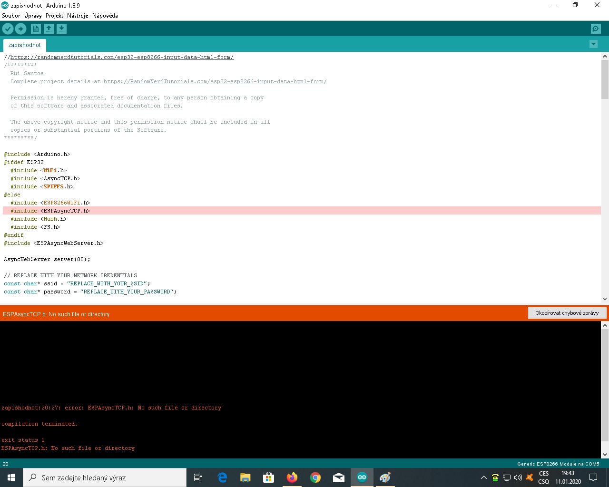The image size is (609, 487).
Task: Open the Paint app taskbar icon
Action: point(385,477)
